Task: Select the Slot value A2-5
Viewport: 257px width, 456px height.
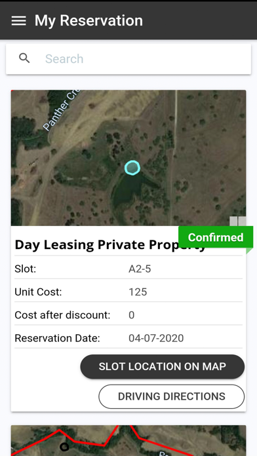Action: tap(140, 269)
